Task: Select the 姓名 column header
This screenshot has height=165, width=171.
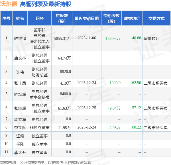Action: coord(20,19)
